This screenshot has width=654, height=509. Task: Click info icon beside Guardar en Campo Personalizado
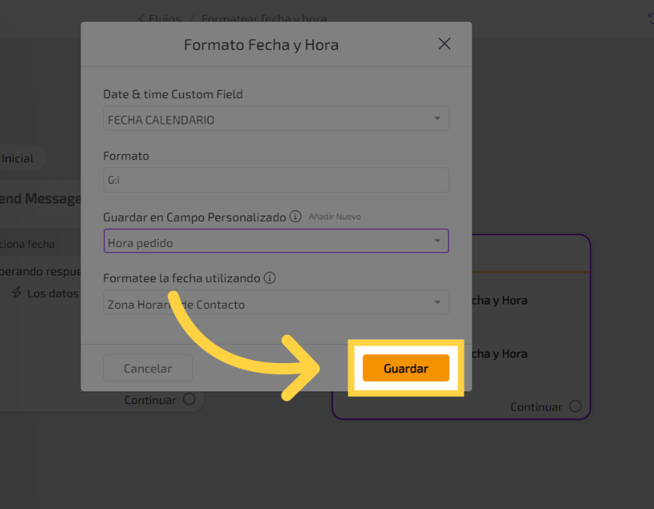click(295, 217)
